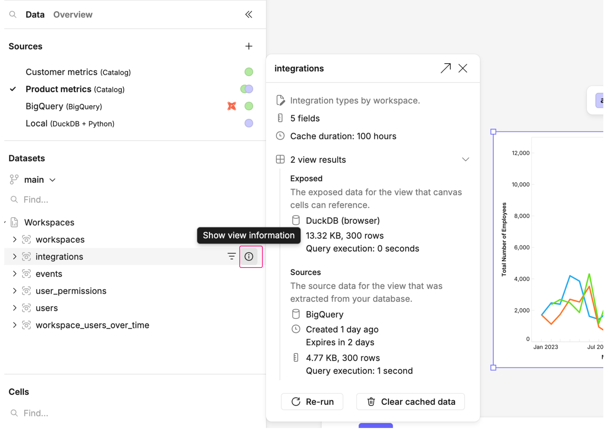This screenshot has width=608, height=429.
Task: Show view information for integrations
Action: click(249, 257)
